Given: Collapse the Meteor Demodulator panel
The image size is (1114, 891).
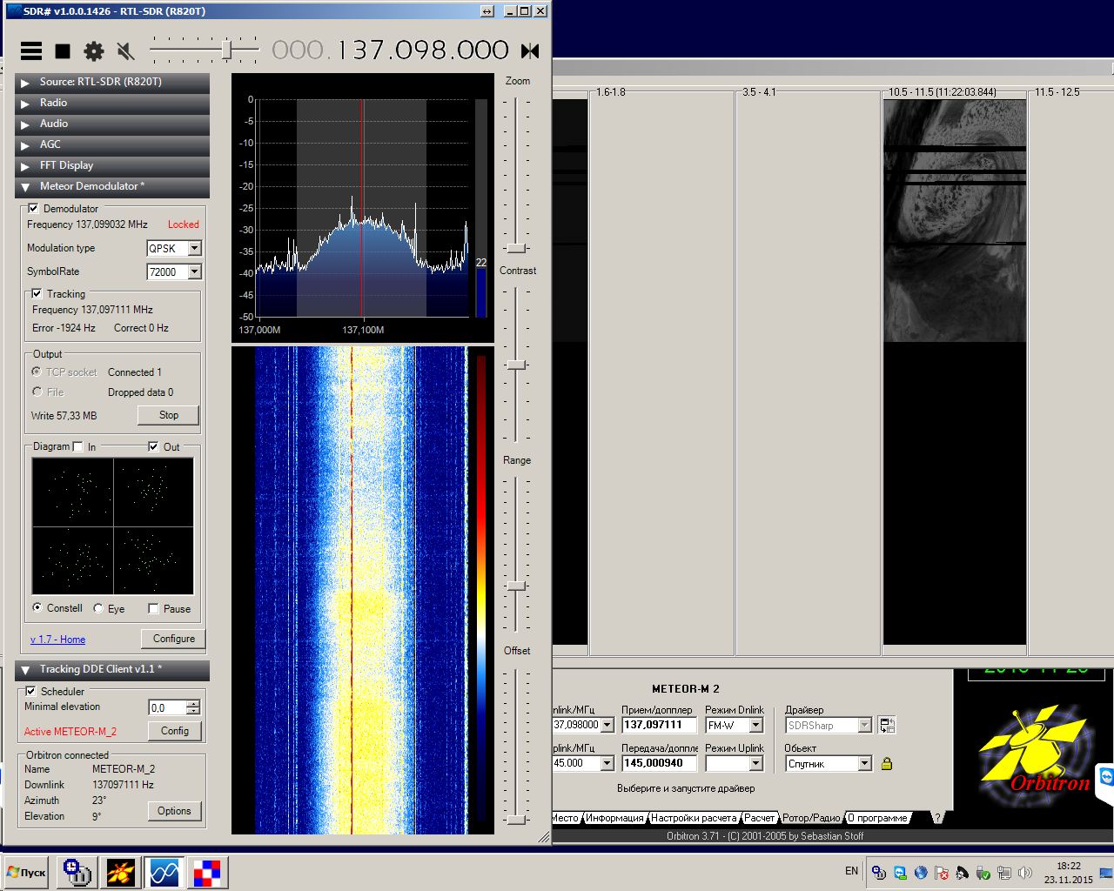Looking at the screenshot, I should (x=112, y=186).
